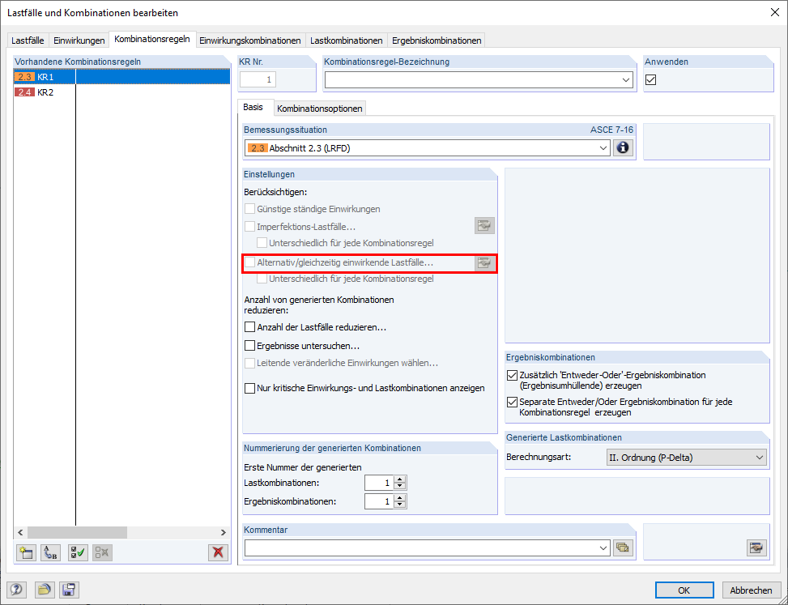Select KR1 in combination rules list
Screen dimensions: 788x605
coord(121,77)
